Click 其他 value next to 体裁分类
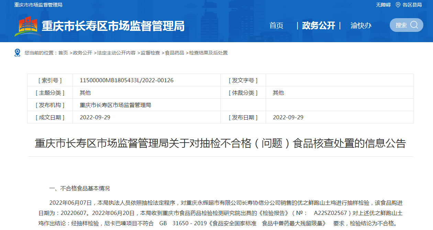433x230 pixels. (278, 93)
